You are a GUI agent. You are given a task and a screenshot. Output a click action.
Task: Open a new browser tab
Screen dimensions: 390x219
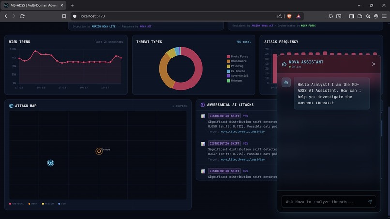(72, 5)
